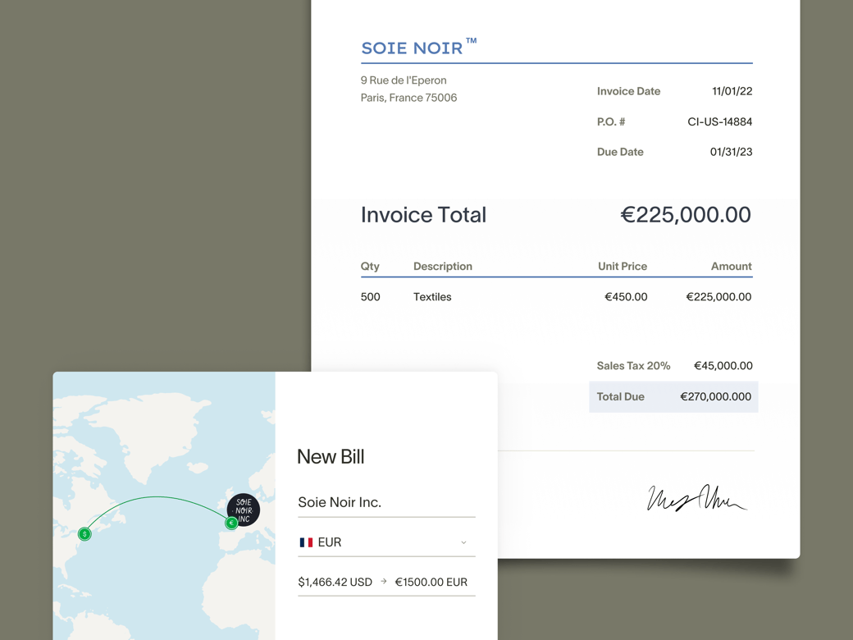Image resolution: width=853 pixels, height=640 pixels.
Task: Click the green transfer arc on map
Action: [157, 497]
